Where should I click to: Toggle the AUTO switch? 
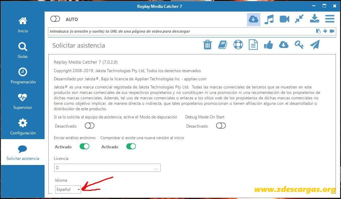[55, 19]
